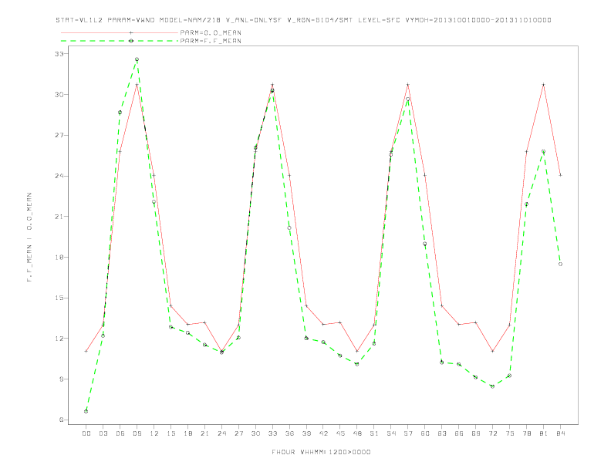Click the green F_MEAN lowest marker at hour 72
The width and height of the screenshot is (611, 472).
click(492, 386)
